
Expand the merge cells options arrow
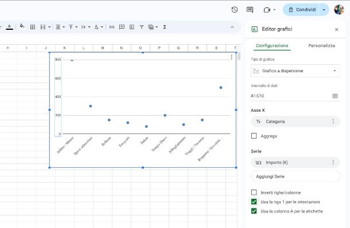pyautogui.click(x=49, y=27)
